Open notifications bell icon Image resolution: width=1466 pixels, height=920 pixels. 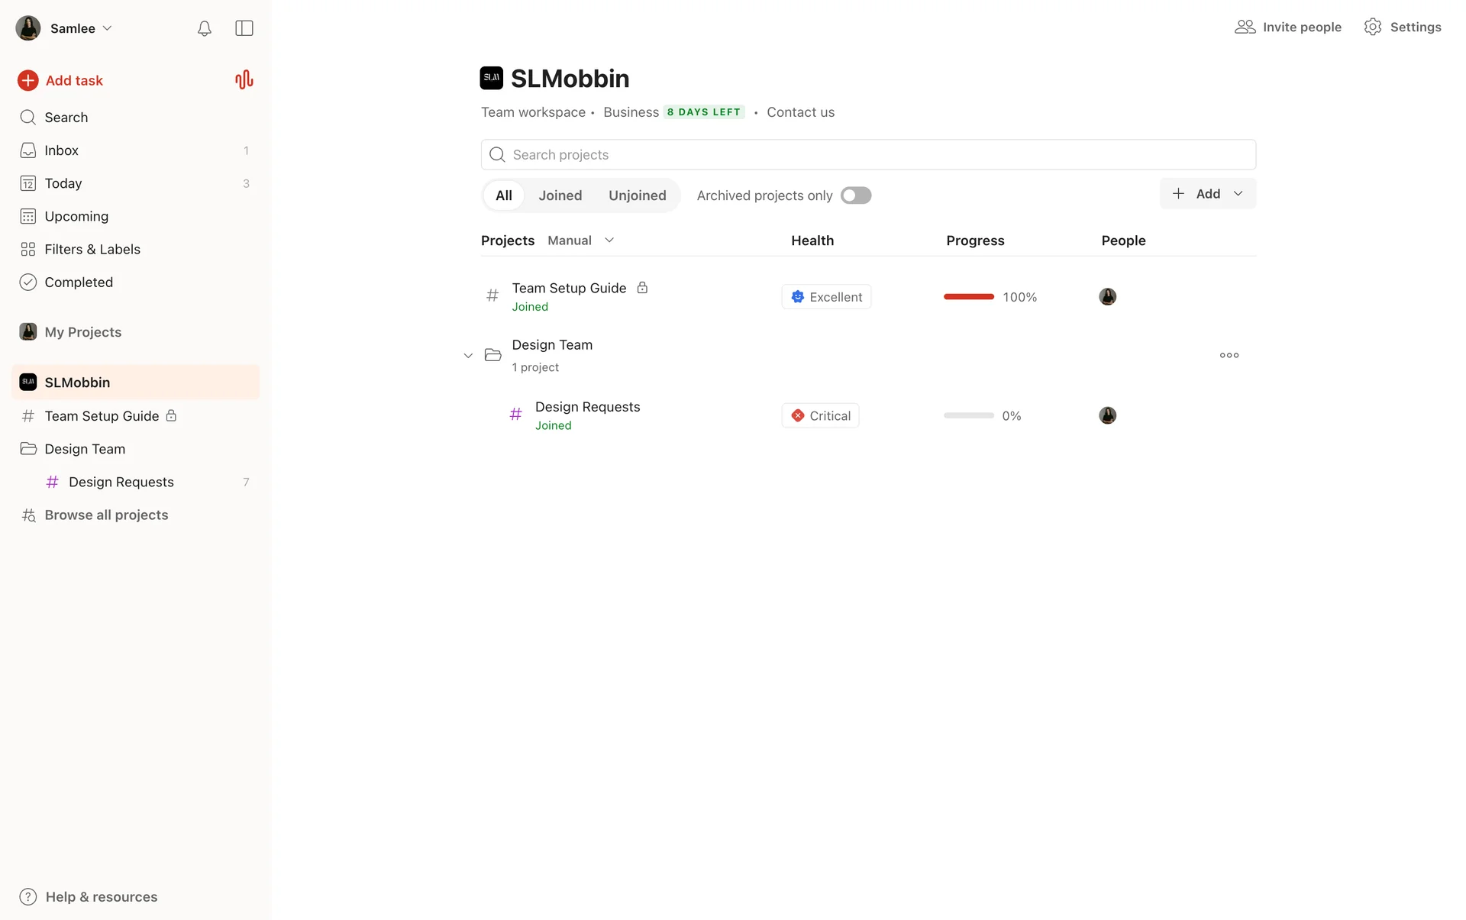[x=204, y=28]
